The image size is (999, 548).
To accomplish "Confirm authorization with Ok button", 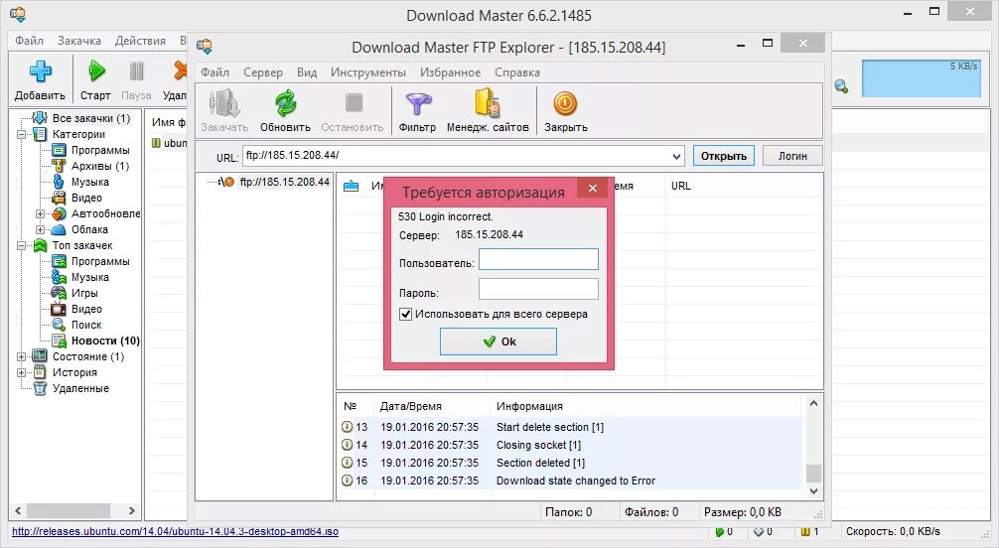I will pyautogui.click(x=499, y=342).
